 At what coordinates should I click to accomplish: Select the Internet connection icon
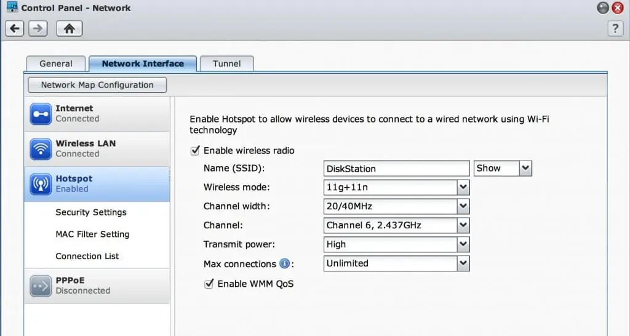(41, 114)
